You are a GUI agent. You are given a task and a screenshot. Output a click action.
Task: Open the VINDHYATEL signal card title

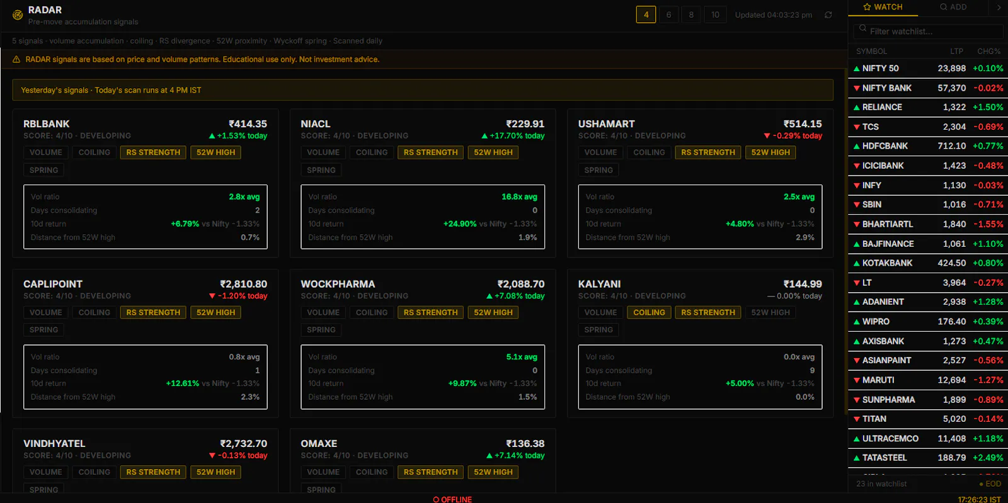pos(54,444)
